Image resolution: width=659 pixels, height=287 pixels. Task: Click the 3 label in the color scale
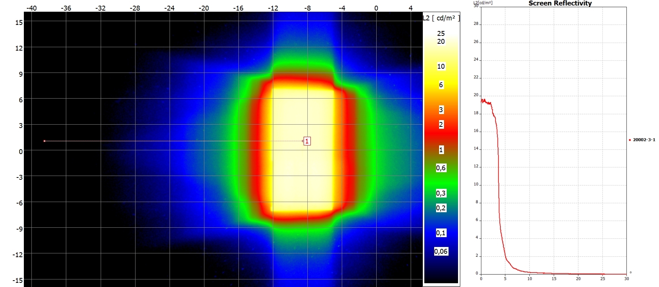pos(441,110)
